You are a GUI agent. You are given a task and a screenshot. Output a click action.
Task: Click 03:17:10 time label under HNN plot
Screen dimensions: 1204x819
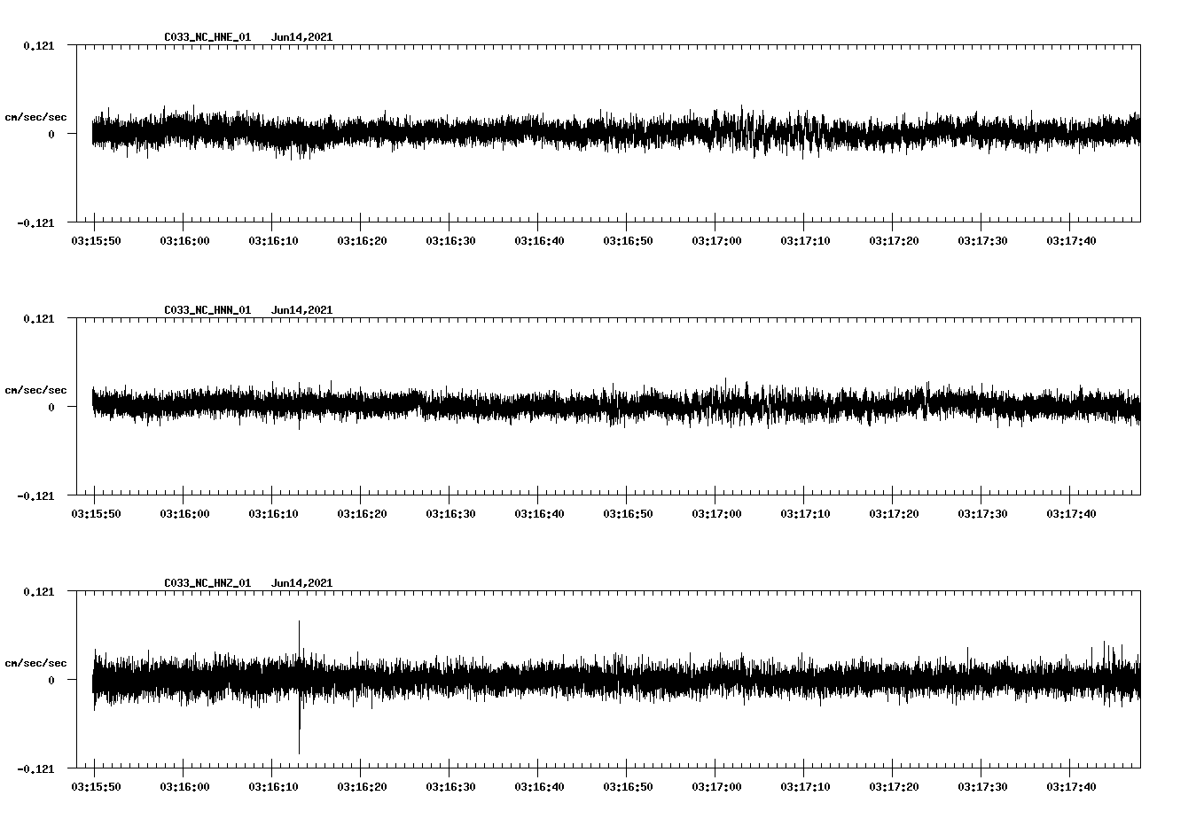[805, 513]
